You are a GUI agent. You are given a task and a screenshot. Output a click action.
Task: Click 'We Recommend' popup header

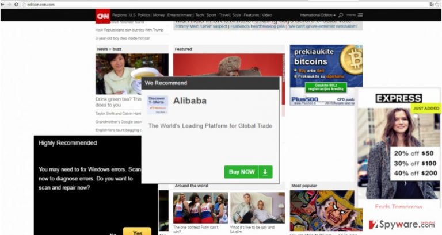[x=166, y=83]
